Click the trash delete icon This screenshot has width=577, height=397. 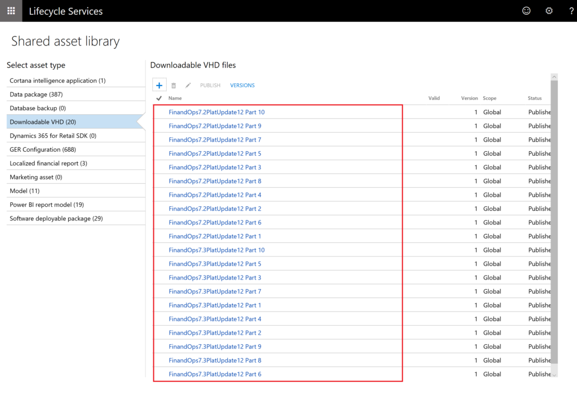pyautogui.click(x=174, y=85)
